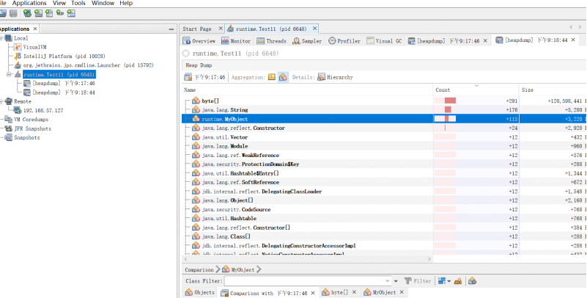587x298 pixels.
Task: Open the Tools menu
Action: click(x=78, y=3)
